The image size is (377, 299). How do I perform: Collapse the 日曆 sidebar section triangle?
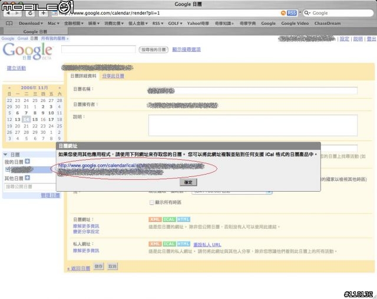click(x=5, y=155)
